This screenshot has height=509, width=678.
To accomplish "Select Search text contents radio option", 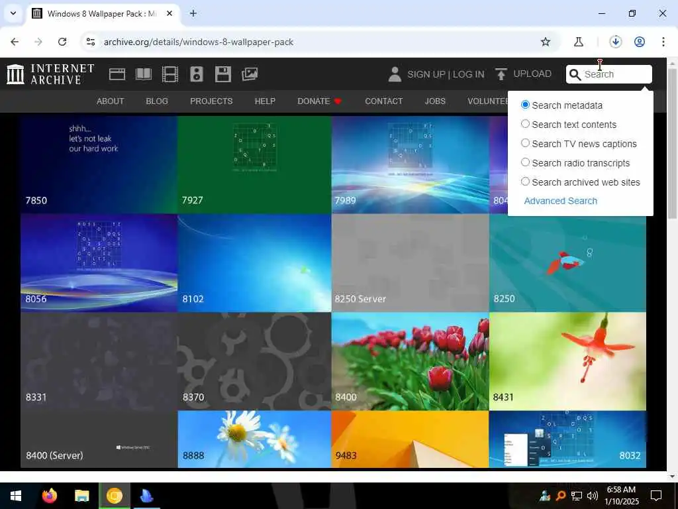I will click(525, 124).
